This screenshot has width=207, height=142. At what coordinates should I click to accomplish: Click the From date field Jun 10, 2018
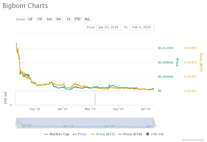[109, 28]
